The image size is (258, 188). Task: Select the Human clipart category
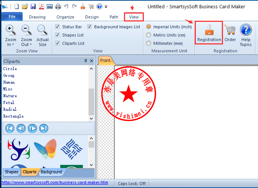[x=9, y=82]
